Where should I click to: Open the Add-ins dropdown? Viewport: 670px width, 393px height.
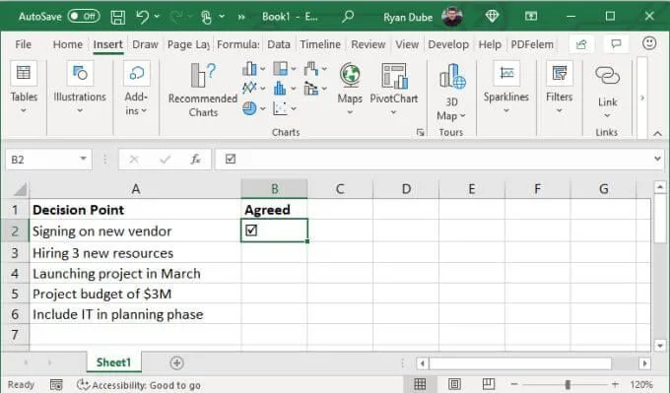(136, 89)
